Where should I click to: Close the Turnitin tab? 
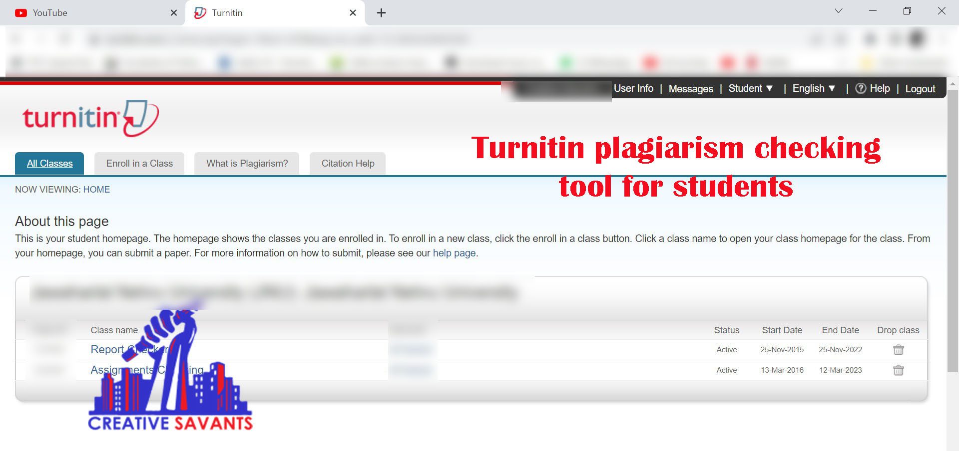(x=353, y=13)
